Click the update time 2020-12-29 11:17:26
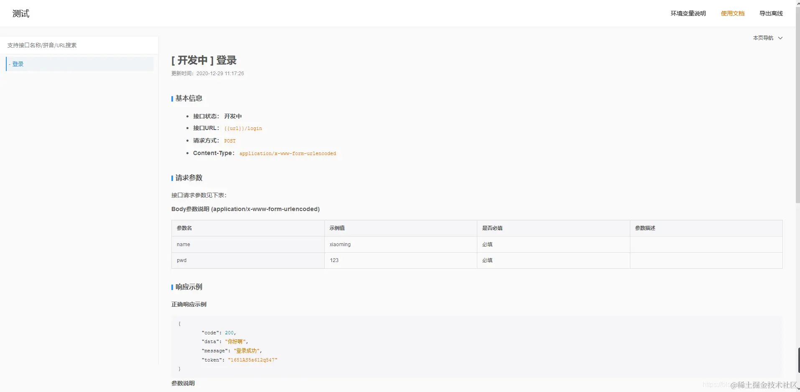Viewport: 800px width, 392px height. pyautogui.click(x=220, y=74)
